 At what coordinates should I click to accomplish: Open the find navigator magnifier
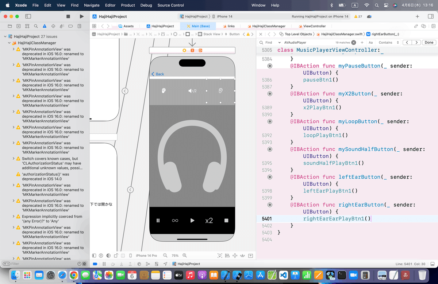[x=36, y=26]
